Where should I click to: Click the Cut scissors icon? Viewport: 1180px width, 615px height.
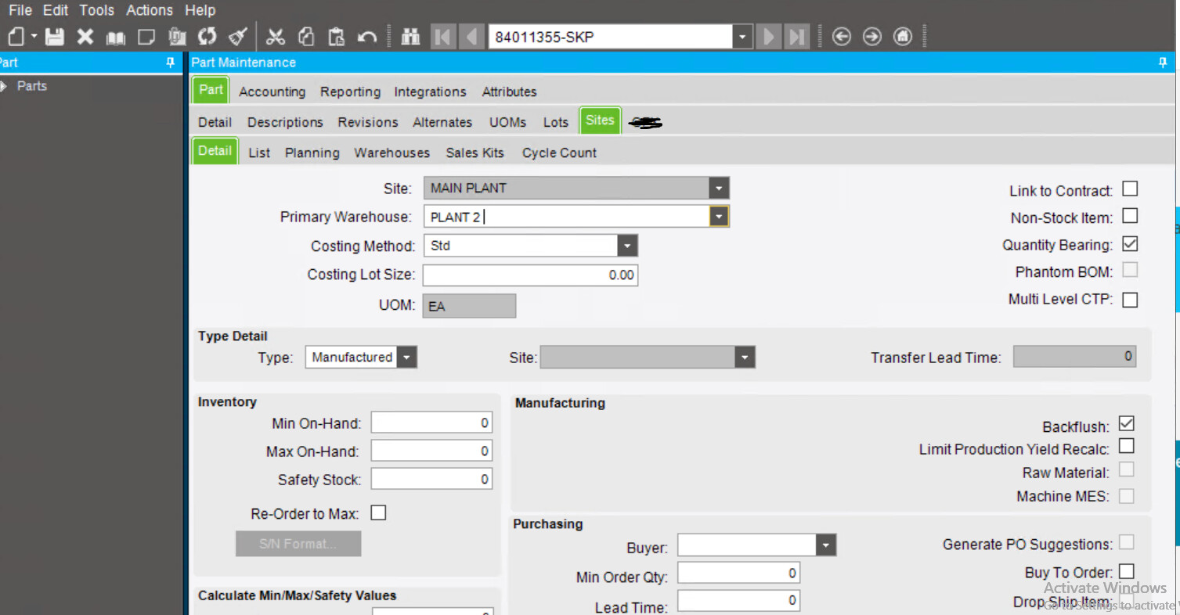click(x=276, y=37)
